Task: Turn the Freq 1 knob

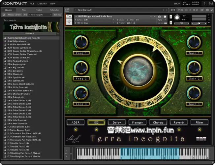Action: (81, 42)
